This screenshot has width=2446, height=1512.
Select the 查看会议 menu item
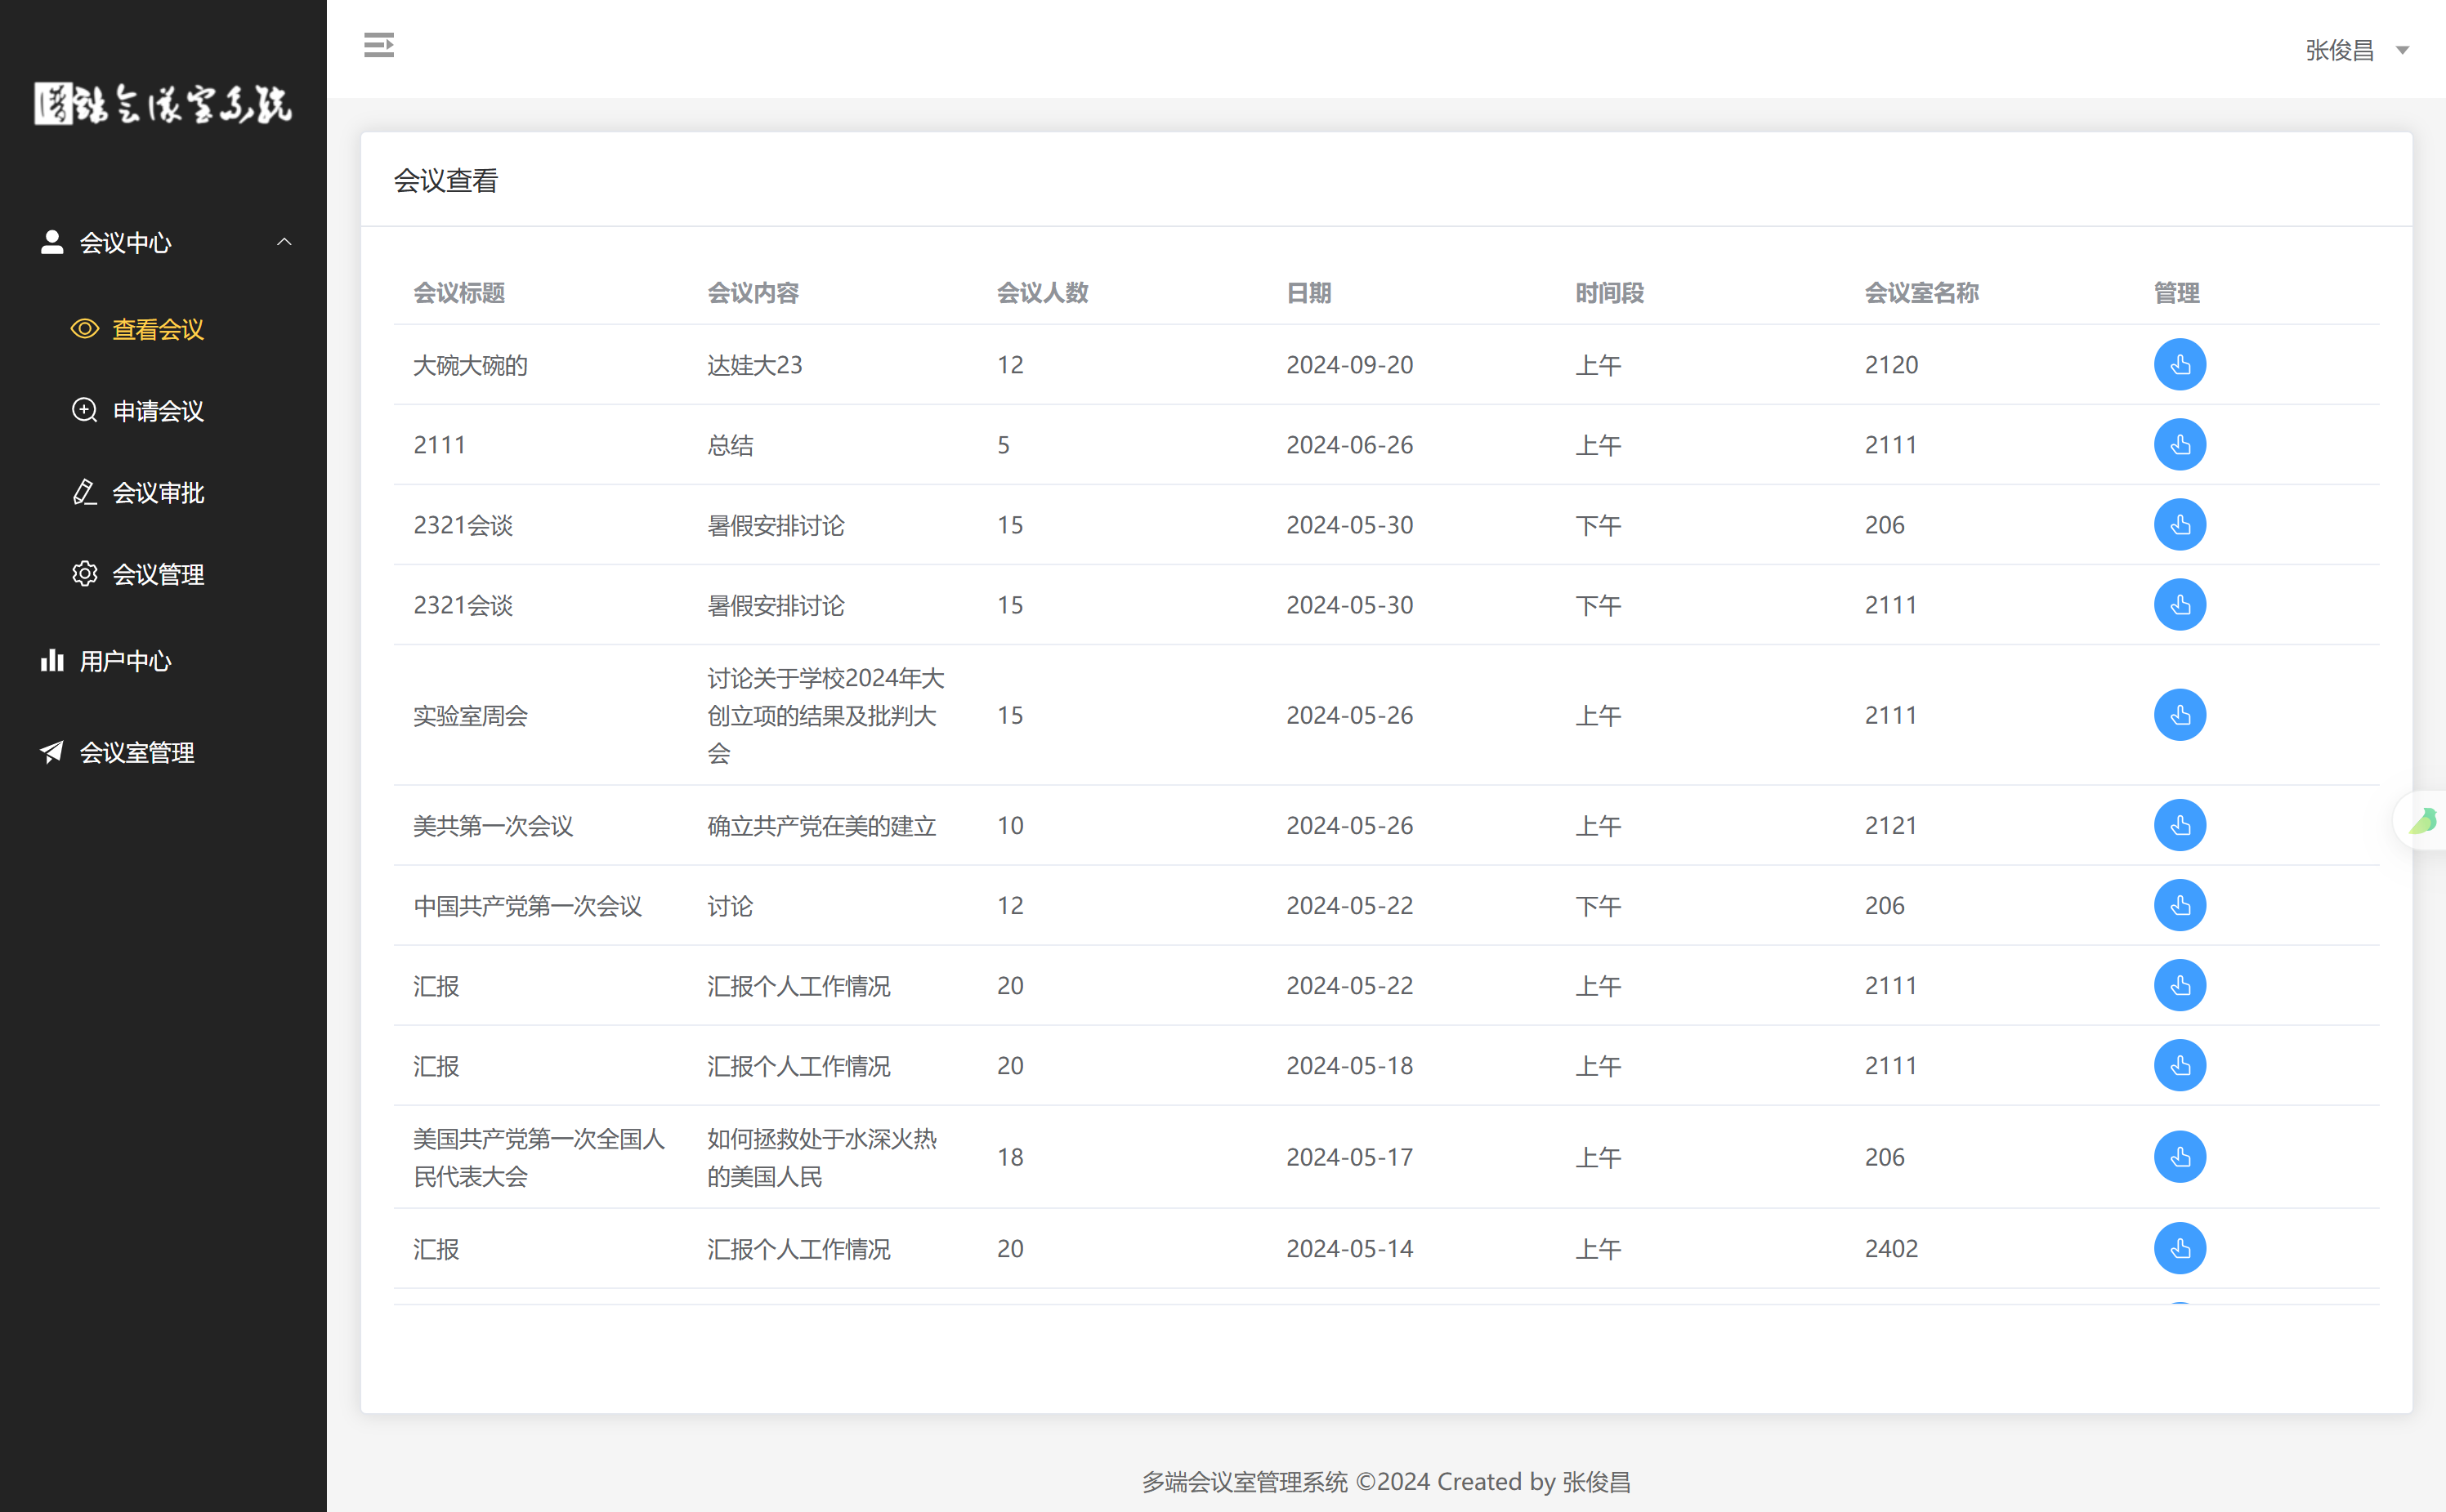pyautogui.click(x=158, y=329)
